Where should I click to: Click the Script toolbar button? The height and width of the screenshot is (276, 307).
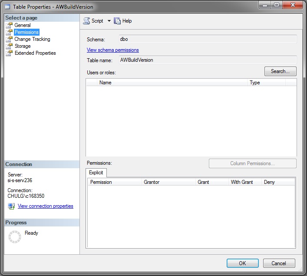(93, 21)
